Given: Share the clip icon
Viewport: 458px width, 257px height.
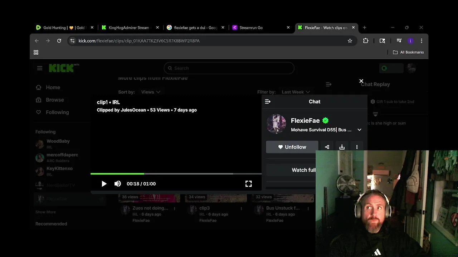Looking at the screenshot, I should point(327,147).
